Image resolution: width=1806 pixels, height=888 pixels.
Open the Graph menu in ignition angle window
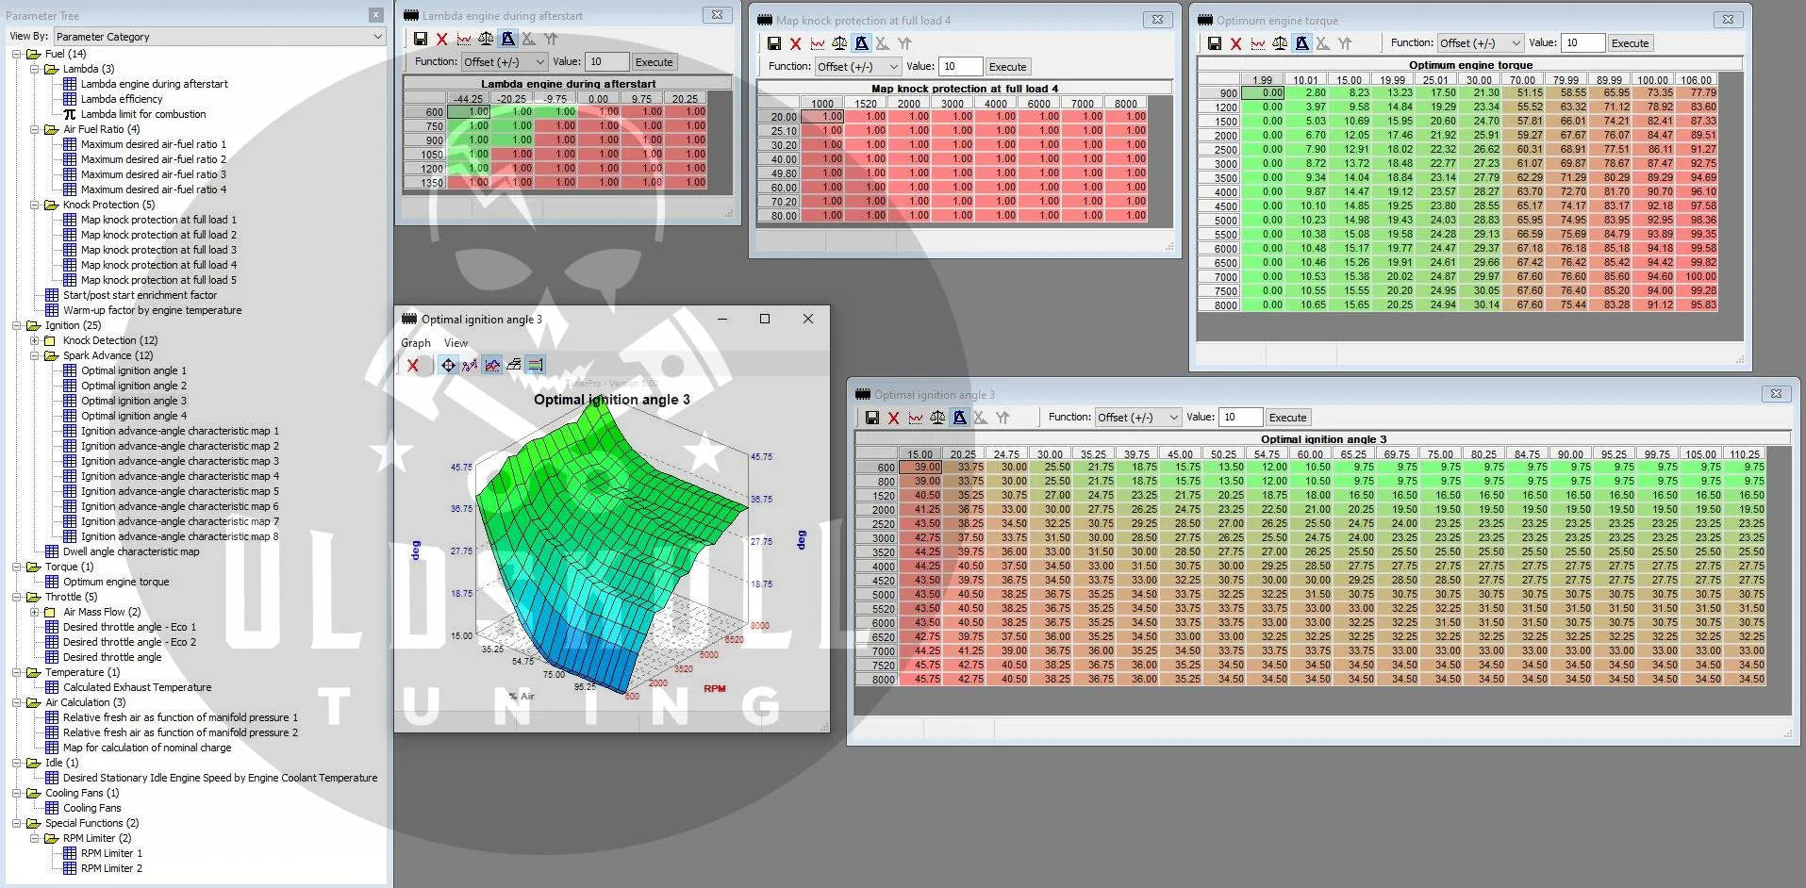click(415, 343)
